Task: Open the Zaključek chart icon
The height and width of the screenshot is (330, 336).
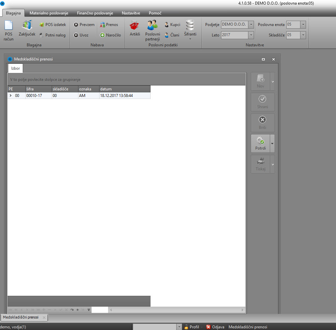Action: 27,28
